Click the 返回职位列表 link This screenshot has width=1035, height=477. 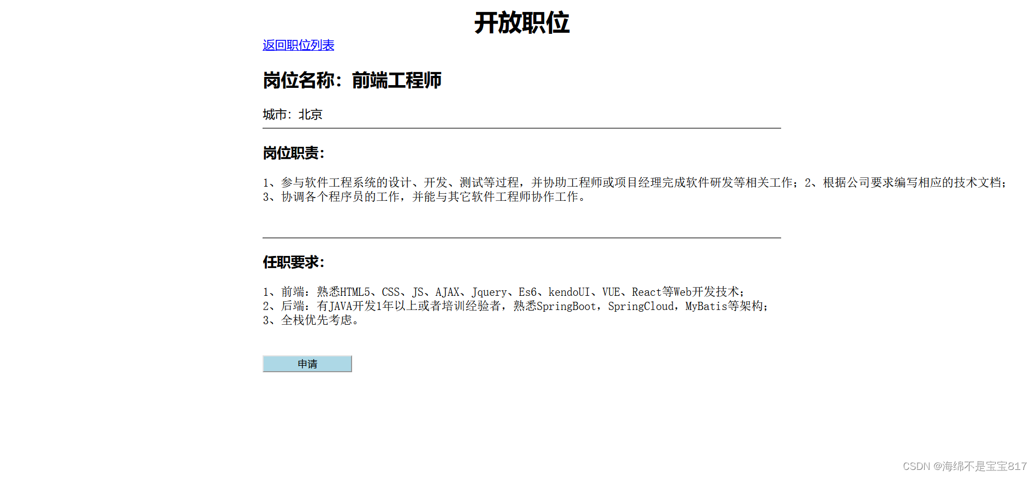[298, 45]
